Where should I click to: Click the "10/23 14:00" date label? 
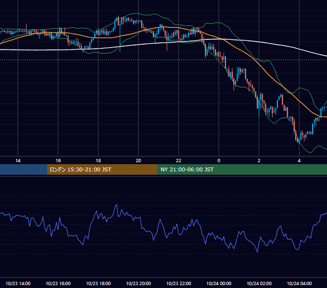[18, 283]
